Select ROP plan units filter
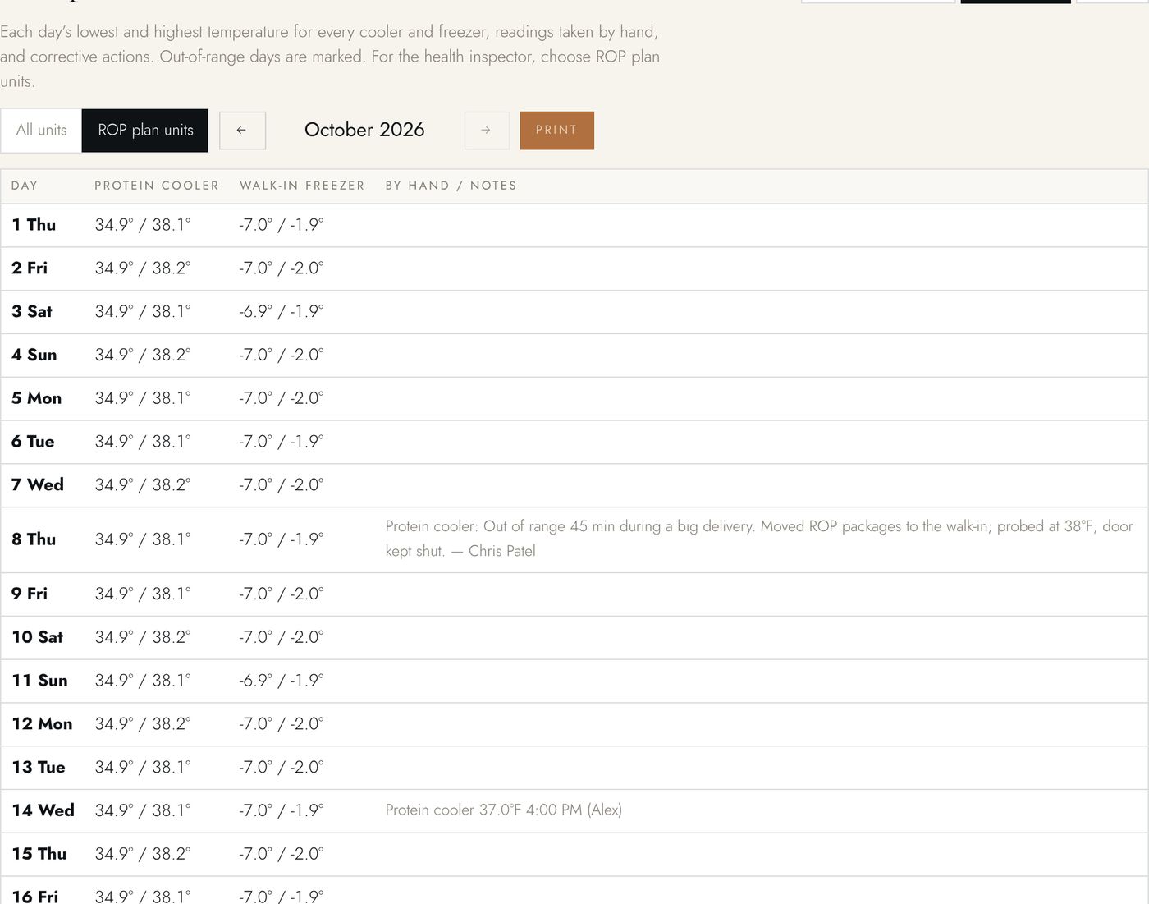1149x904 pixels. click(x=145, y=131)
